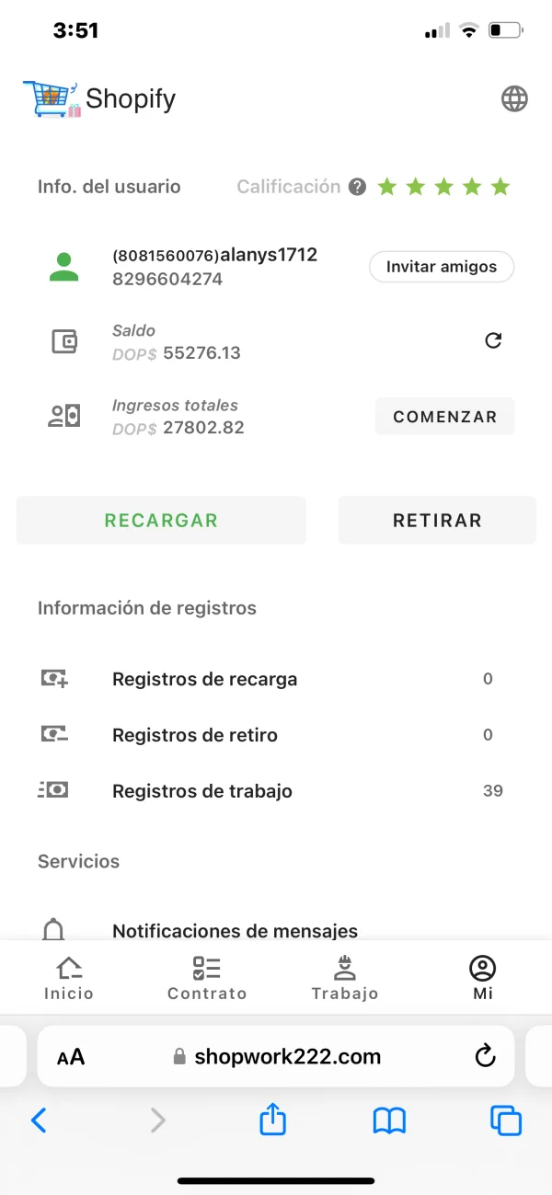Go to the Trabajo tab

(345, 978)
